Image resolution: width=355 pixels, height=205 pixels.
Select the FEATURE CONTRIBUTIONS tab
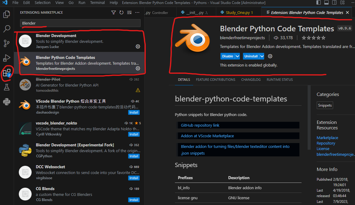coord(216,80)
